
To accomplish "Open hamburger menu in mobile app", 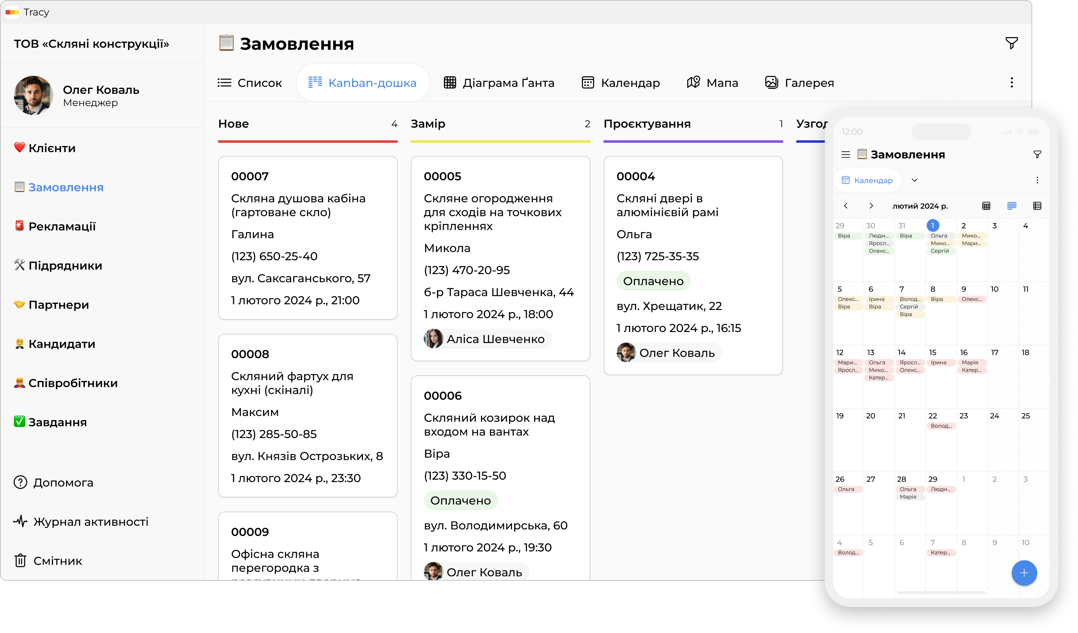I will tap(845, 155).
